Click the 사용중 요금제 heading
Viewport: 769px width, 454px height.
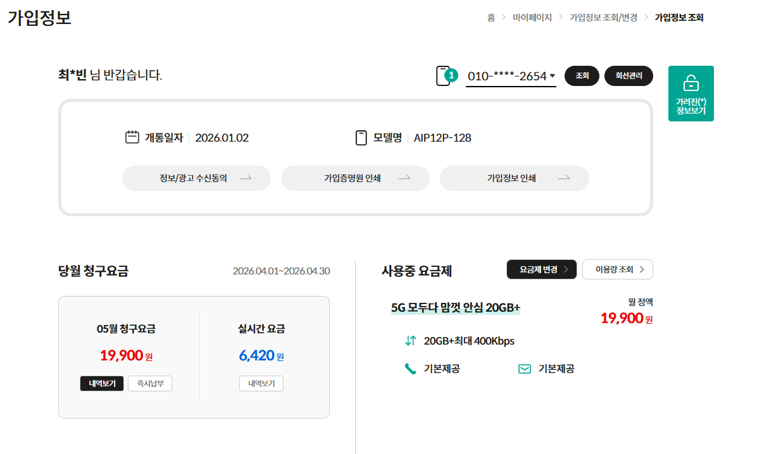pyautogui.click(x=417, y=271)
